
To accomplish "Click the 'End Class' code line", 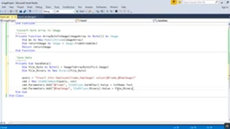I will pos(16,96).
